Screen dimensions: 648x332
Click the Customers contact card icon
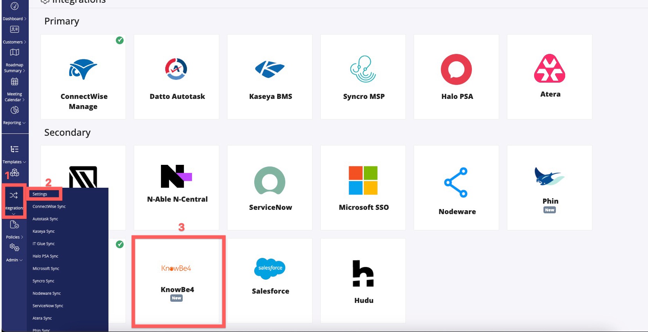click(x=14, y=29)
